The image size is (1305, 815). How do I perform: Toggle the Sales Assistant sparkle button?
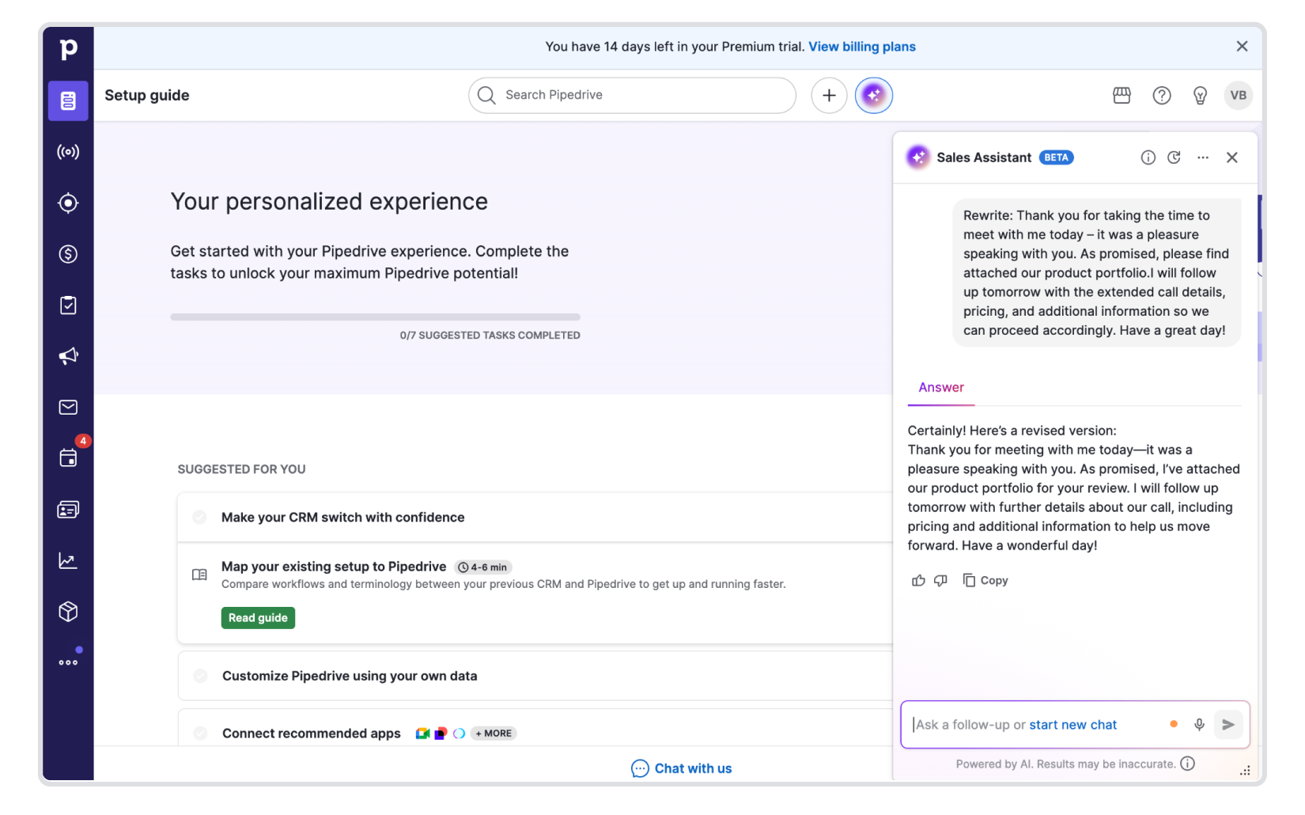click(x=873, y=96)
